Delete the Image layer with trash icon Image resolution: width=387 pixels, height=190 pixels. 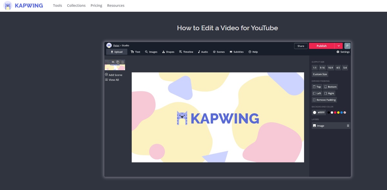click(x=348, y=126)
